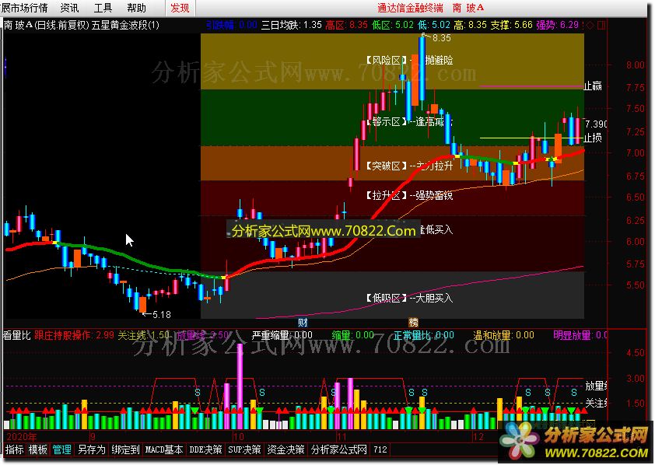Click the 低区: 5.02 header value
The image size is (655, 465).
(393, 25)
